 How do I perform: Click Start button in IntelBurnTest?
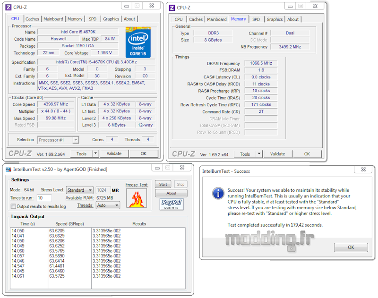163,184
